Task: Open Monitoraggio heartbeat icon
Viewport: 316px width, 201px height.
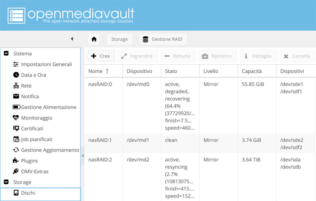Action: pyautogui.click(x=16, y=118)
